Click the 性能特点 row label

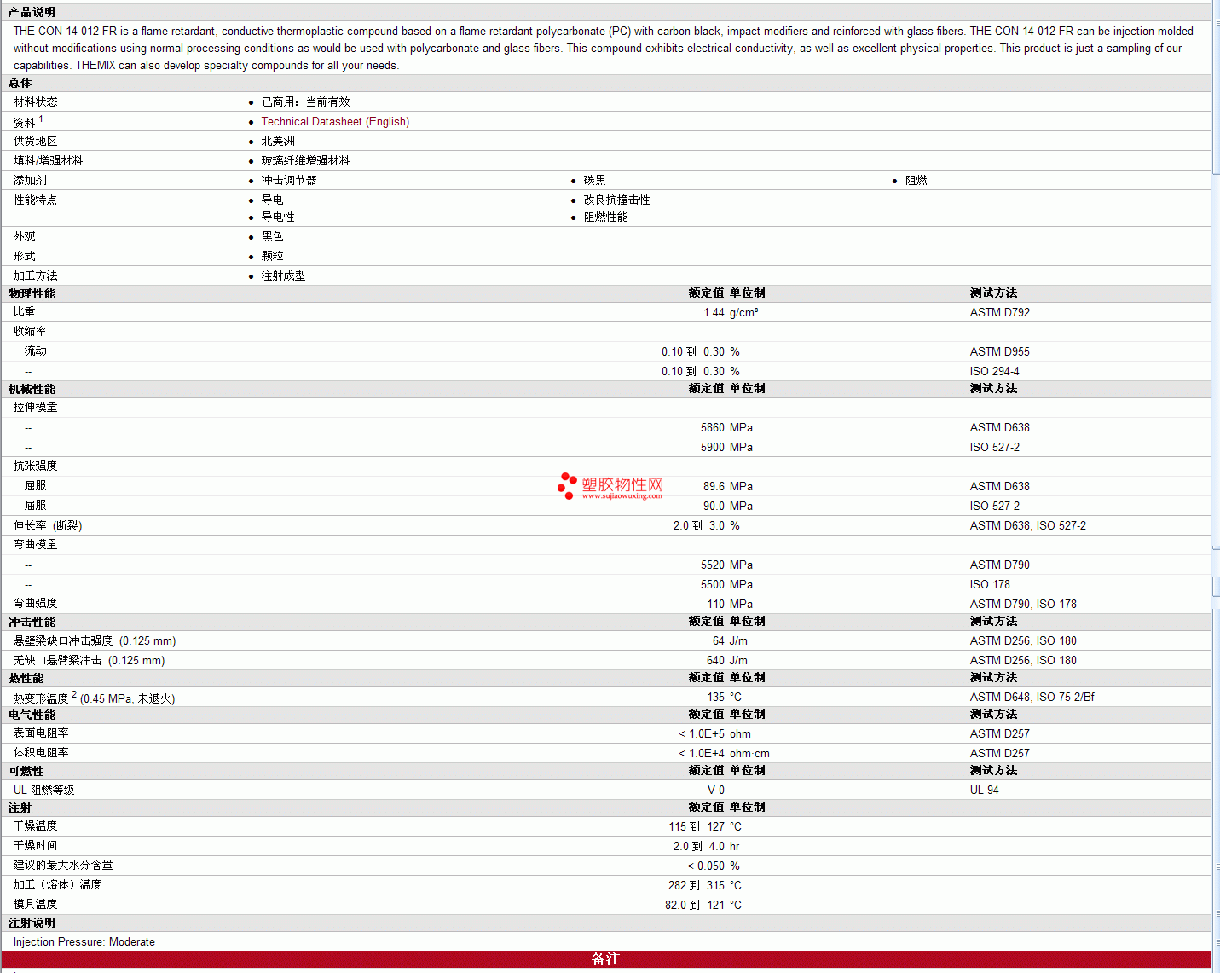(35, 200)
